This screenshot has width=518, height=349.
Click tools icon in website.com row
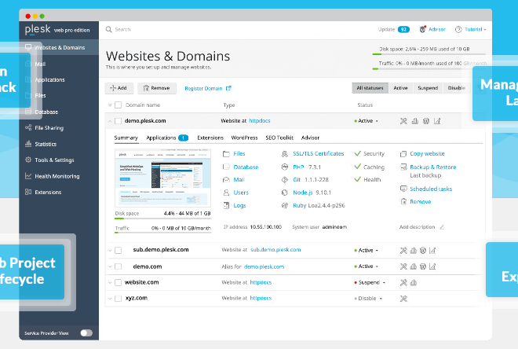[x=403, y=282]
